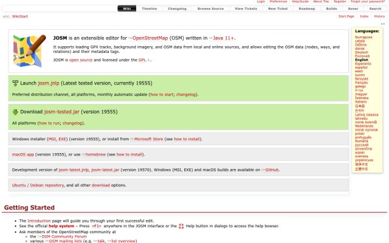Download Windows EXE installer link
The image size is (389, 243).
(62, 139)
